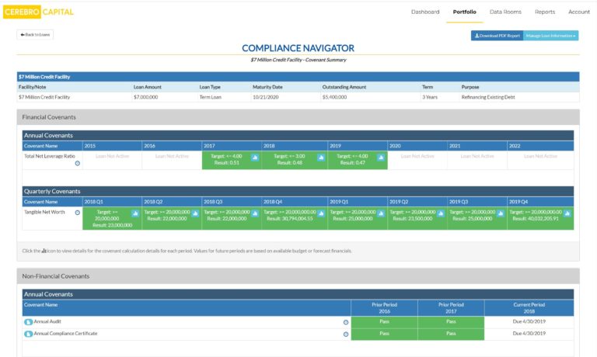Click info icon beside Total Net Leverage Ratio
The height and width of the screenshot is (357, 597).
[77, 163]
